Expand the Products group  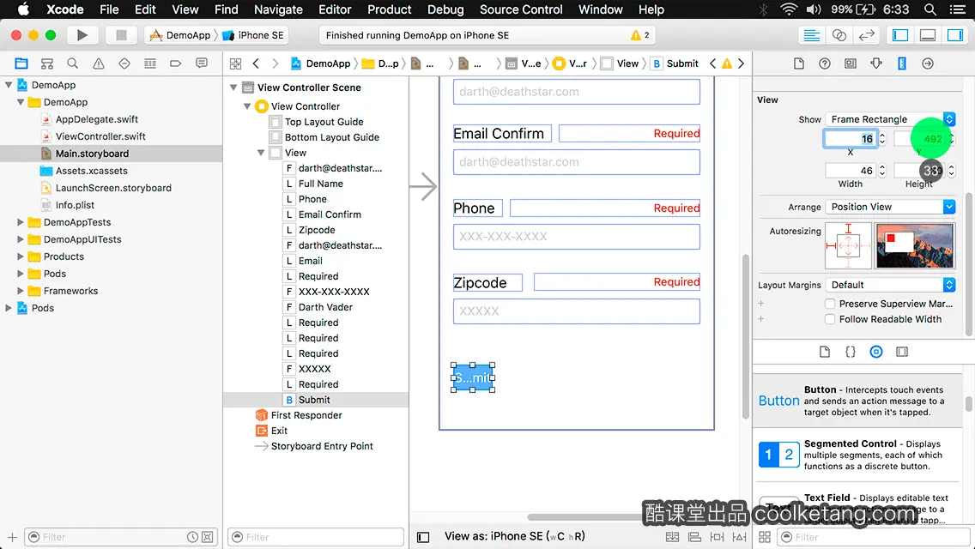20,256
